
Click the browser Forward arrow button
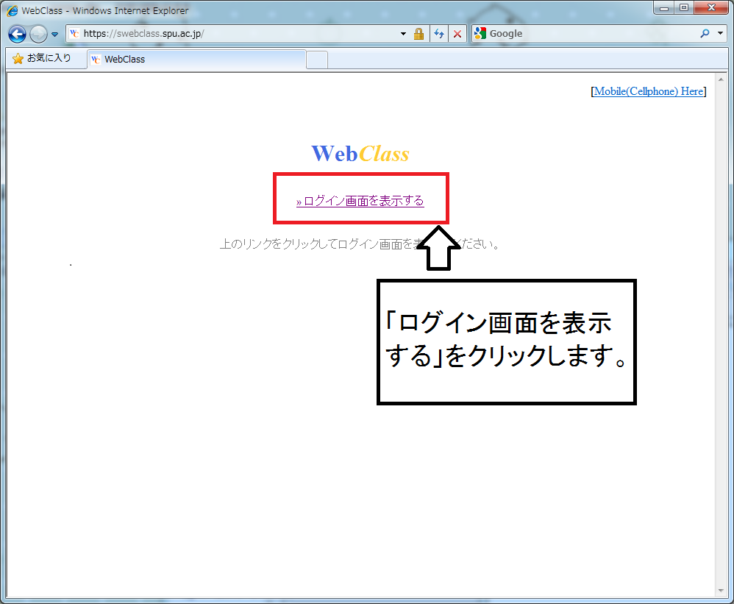click(38, 34)
